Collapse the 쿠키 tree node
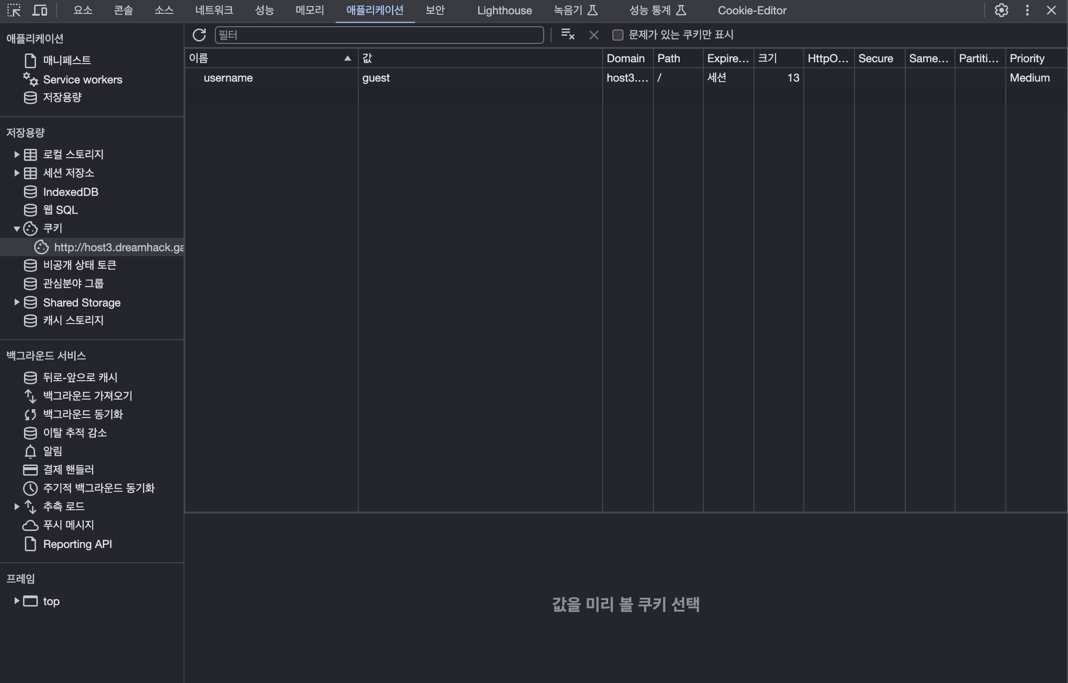 point(17,229)
